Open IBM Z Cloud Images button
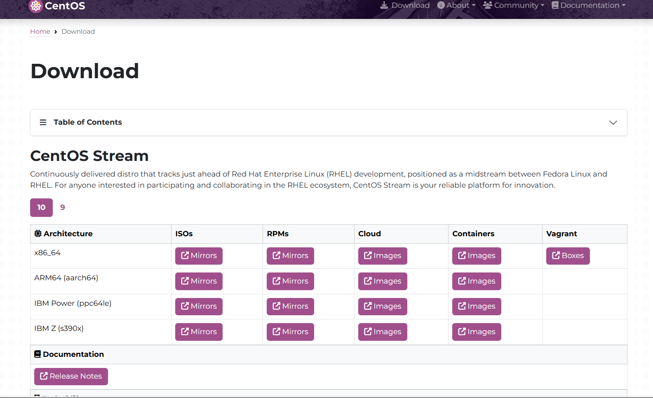The height and width of the screenshot is (398, 653). [x=383, y=332]
